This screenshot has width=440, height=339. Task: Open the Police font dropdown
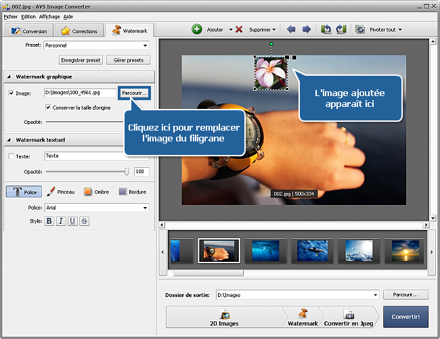(x=145, y=208)
